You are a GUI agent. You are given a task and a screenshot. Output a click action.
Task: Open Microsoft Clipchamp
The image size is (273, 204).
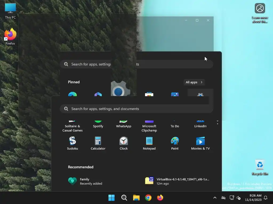tap(149, 127)
